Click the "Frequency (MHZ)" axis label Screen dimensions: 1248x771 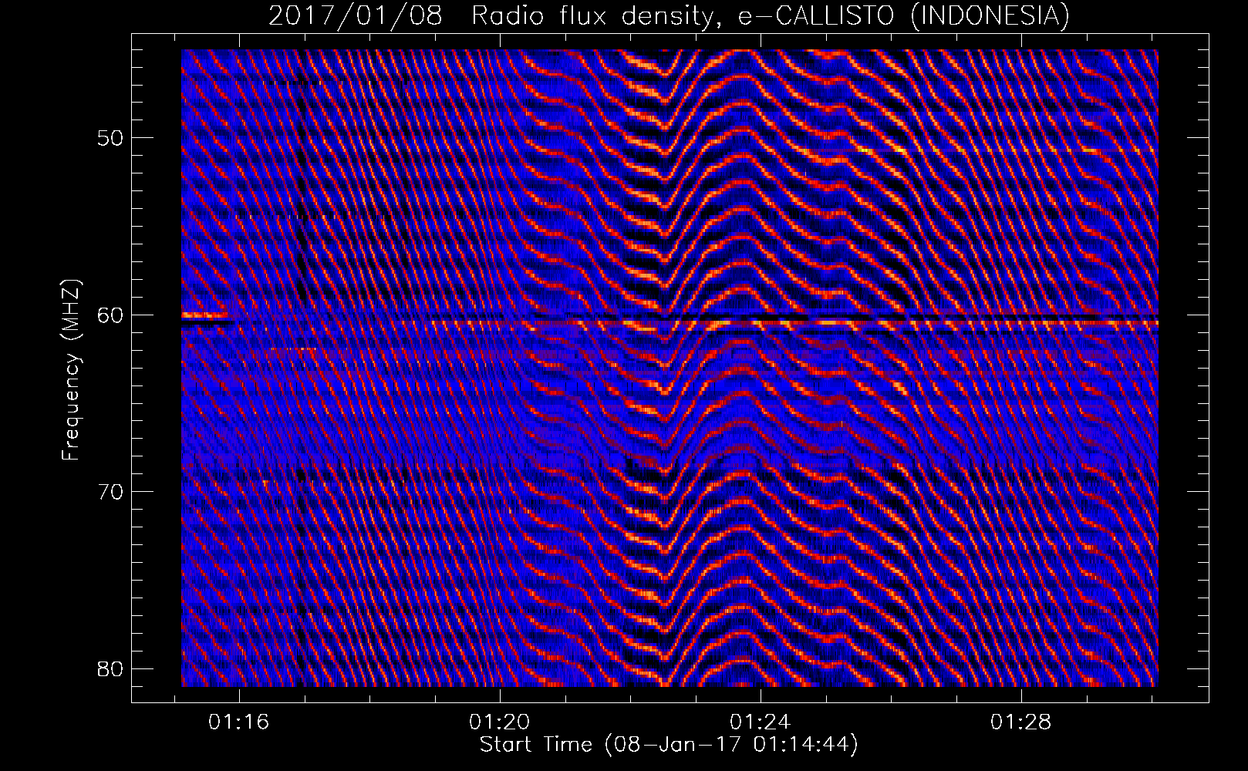coord(71,370)
